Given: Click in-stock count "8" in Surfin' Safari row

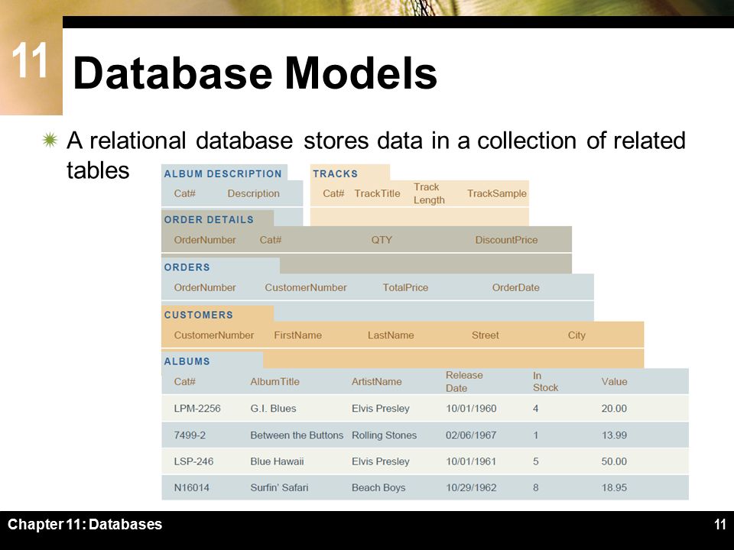Looking at the screenshot, I should pos(535,487).
